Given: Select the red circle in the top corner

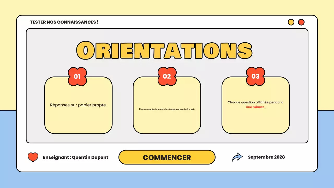Looking at the screenshot, I should click(x=301, y=22).
